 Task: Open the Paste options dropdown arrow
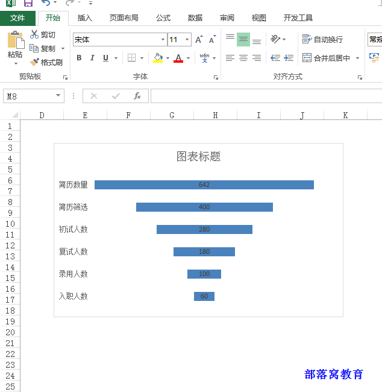[16, 64]
